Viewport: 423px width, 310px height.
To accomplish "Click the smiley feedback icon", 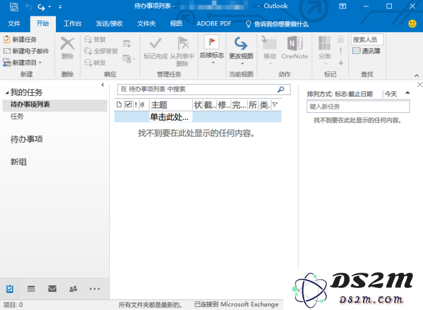I will click(x=412, y=23).
